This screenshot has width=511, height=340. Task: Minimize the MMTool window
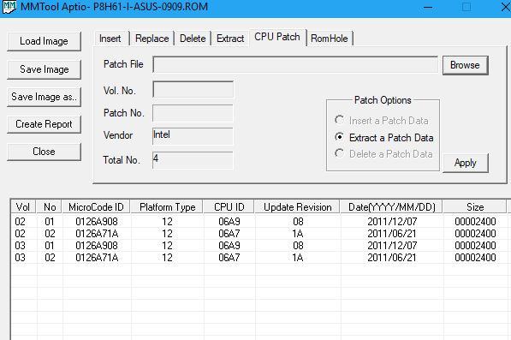click(428, 7)
